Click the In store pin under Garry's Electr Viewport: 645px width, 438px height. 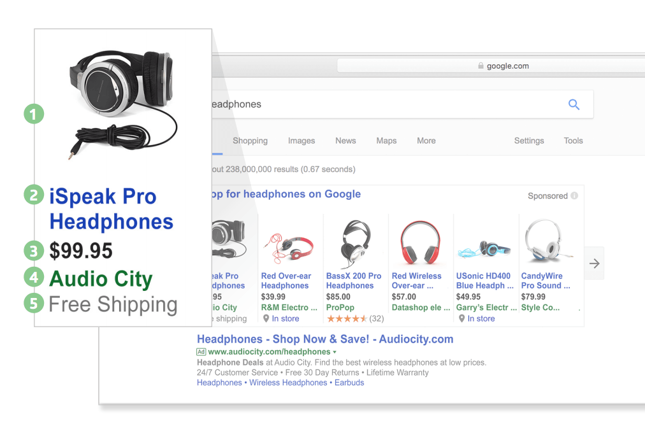point(461,319)
